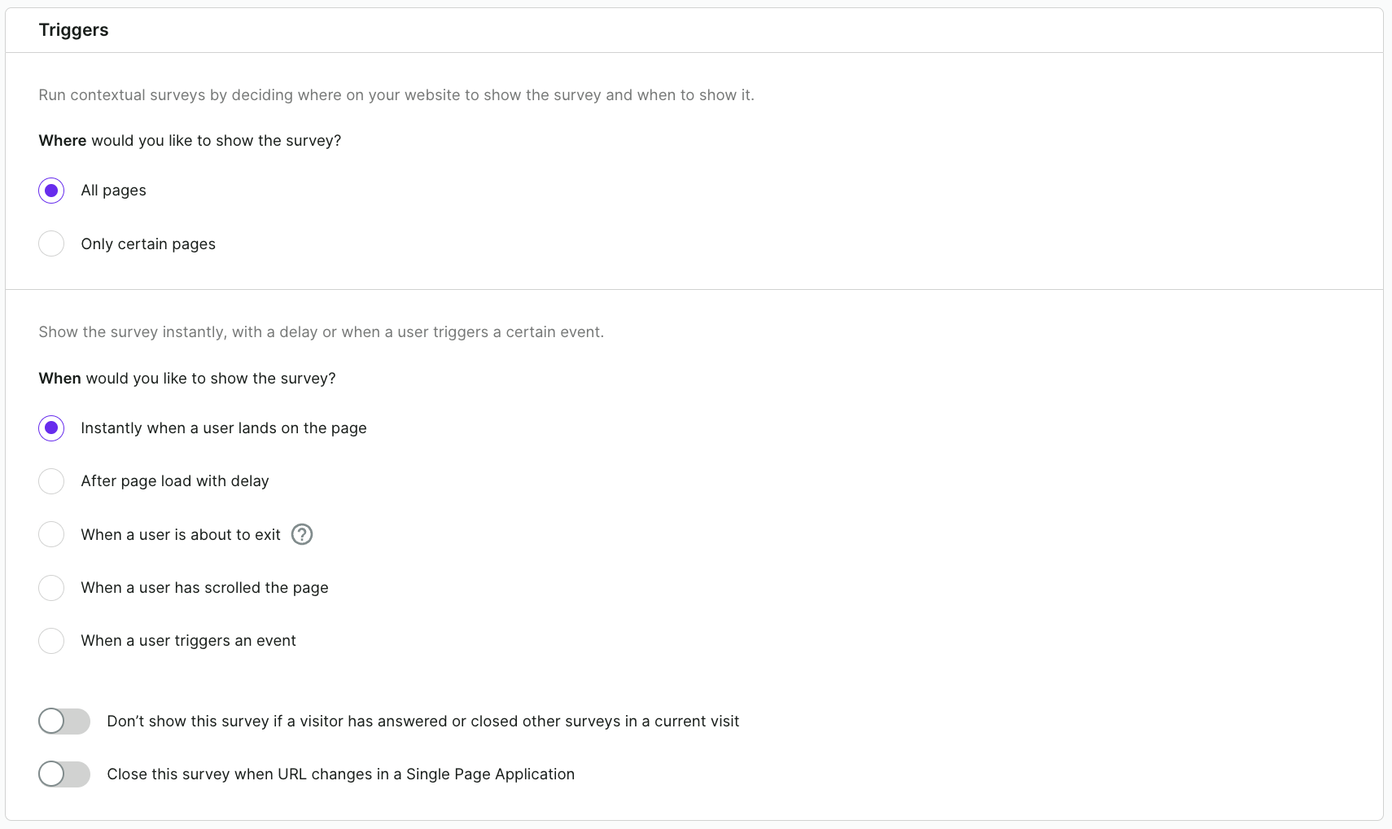This screenshot has width=1392, height=829.
Task: Choose When a user has scrolled the page radio
Action: 51,588
